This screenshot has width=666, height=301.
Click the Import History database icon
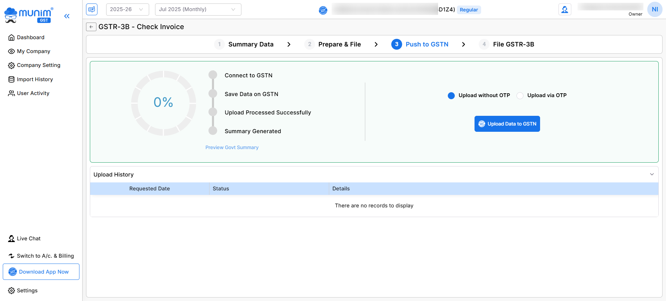tap(11, 79)
